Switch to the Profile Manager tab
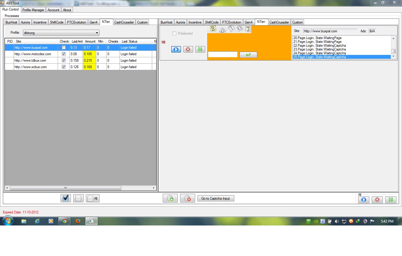 33,10
